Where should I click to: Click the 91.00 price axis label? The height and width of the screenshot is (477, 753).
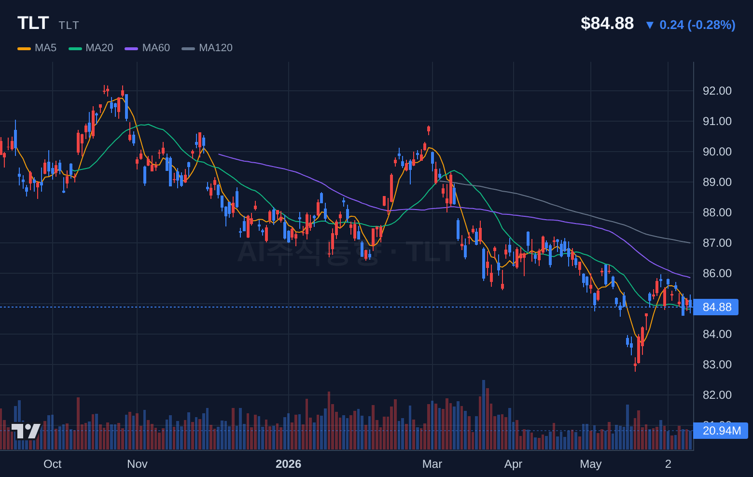(x=717, y=121)
